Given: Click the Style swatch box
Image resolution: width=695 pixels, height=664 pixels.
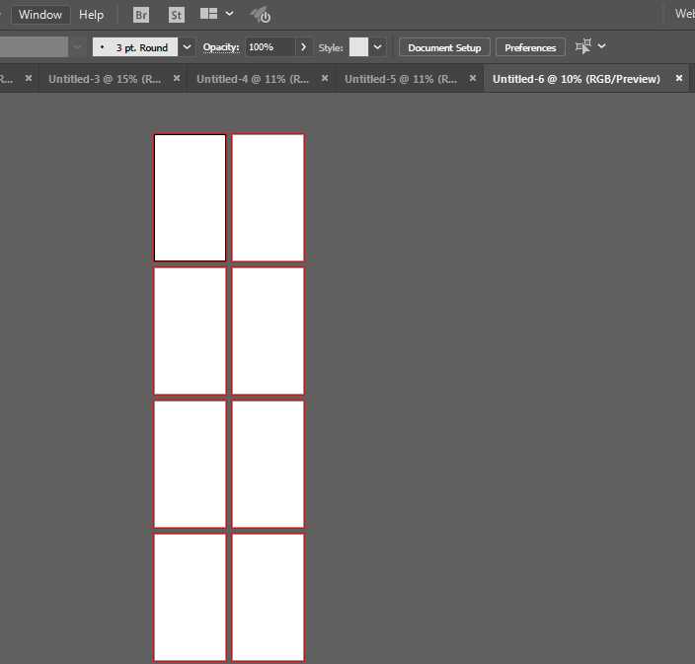Looking at the screenshot, I should tap(358, 47).
